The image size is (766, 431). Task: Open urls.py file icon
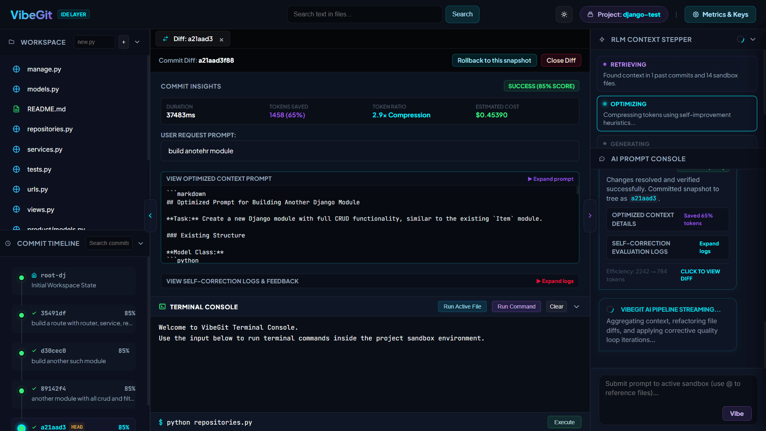click(x=16, y=189)
